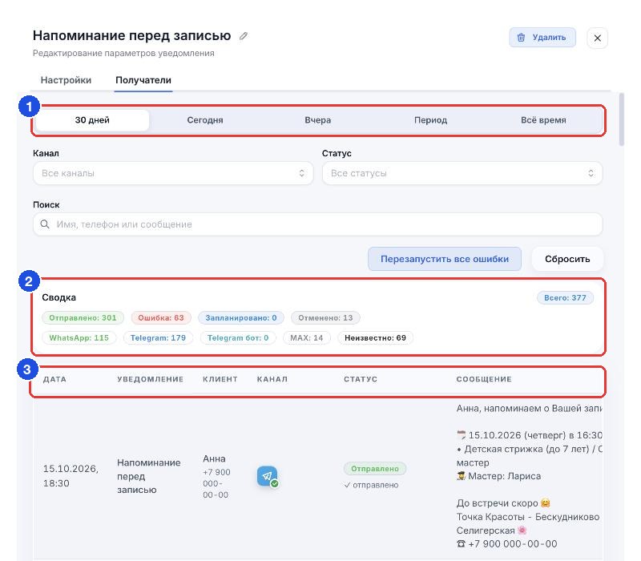The width and height of the screenshot is (641, 561).
Task: Open the Статус dropdown (Все статусы)
Action: click(462, 173)
